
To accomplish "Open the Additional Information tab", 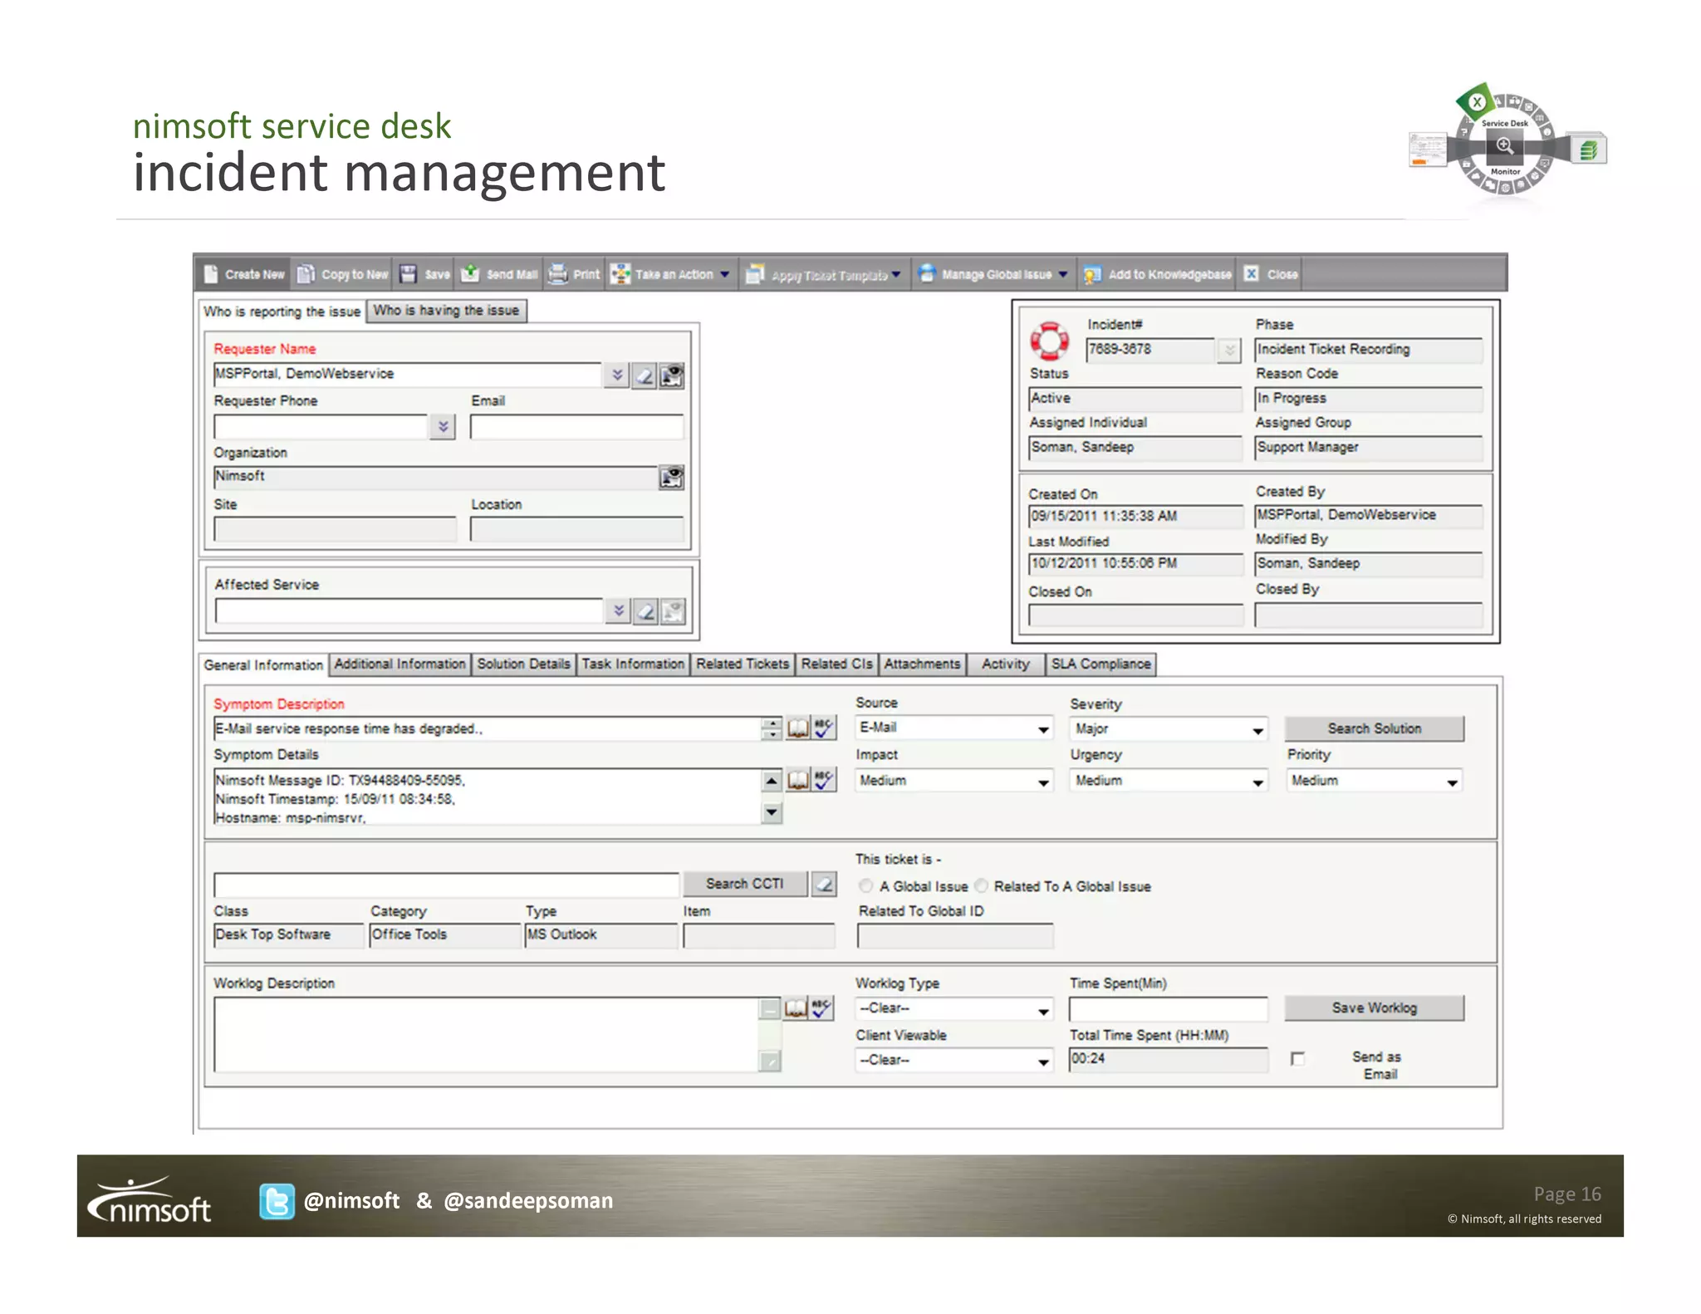I will point(400,664).
